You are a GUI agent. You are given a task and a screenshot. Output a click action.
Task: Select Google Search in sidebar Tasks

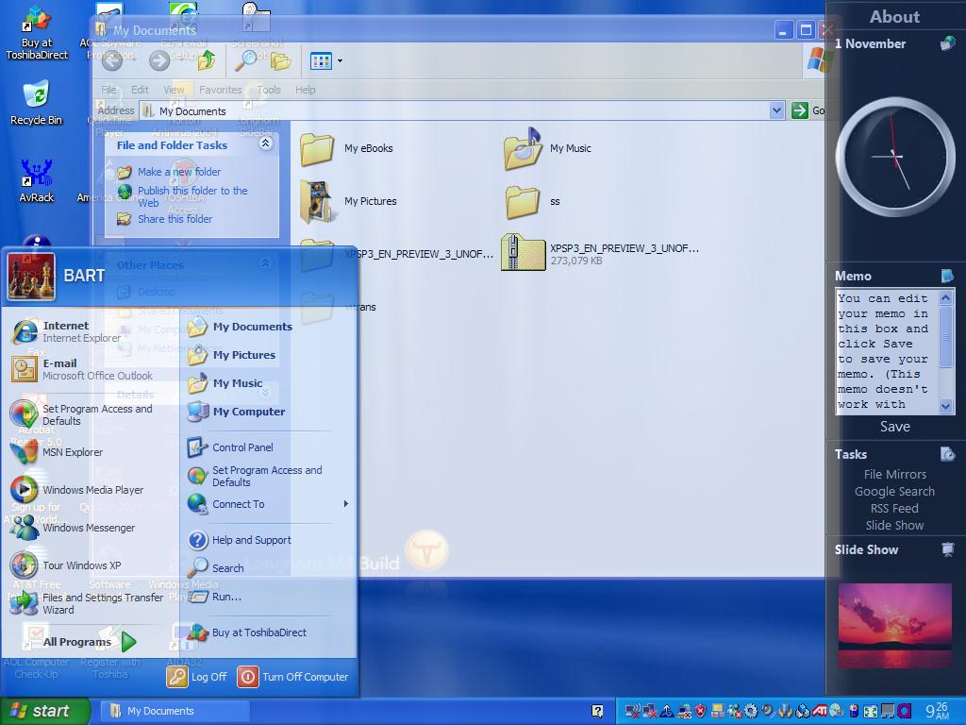pos(894,492)
